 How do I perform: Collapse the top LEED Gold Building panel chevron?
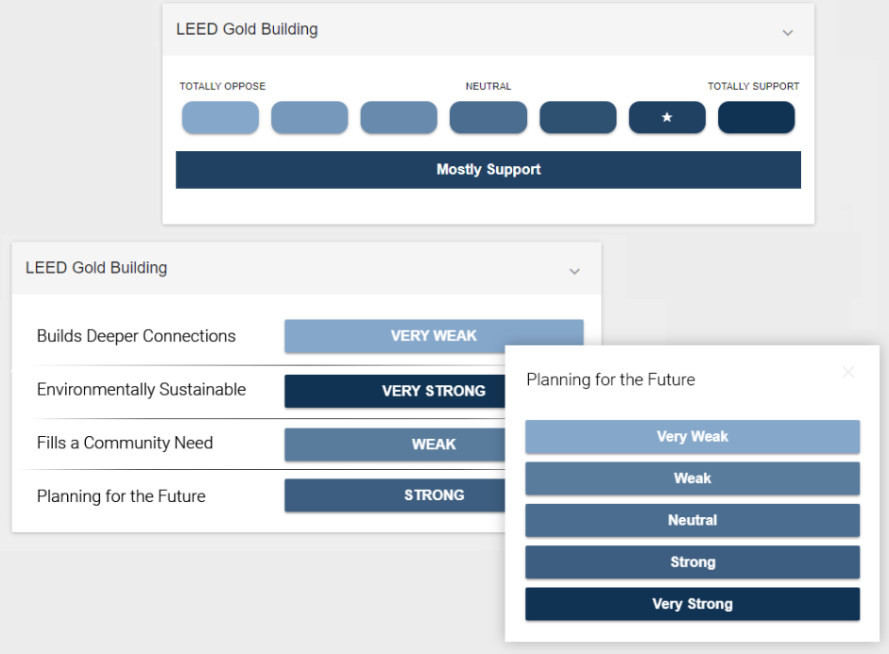pos(788,33)
